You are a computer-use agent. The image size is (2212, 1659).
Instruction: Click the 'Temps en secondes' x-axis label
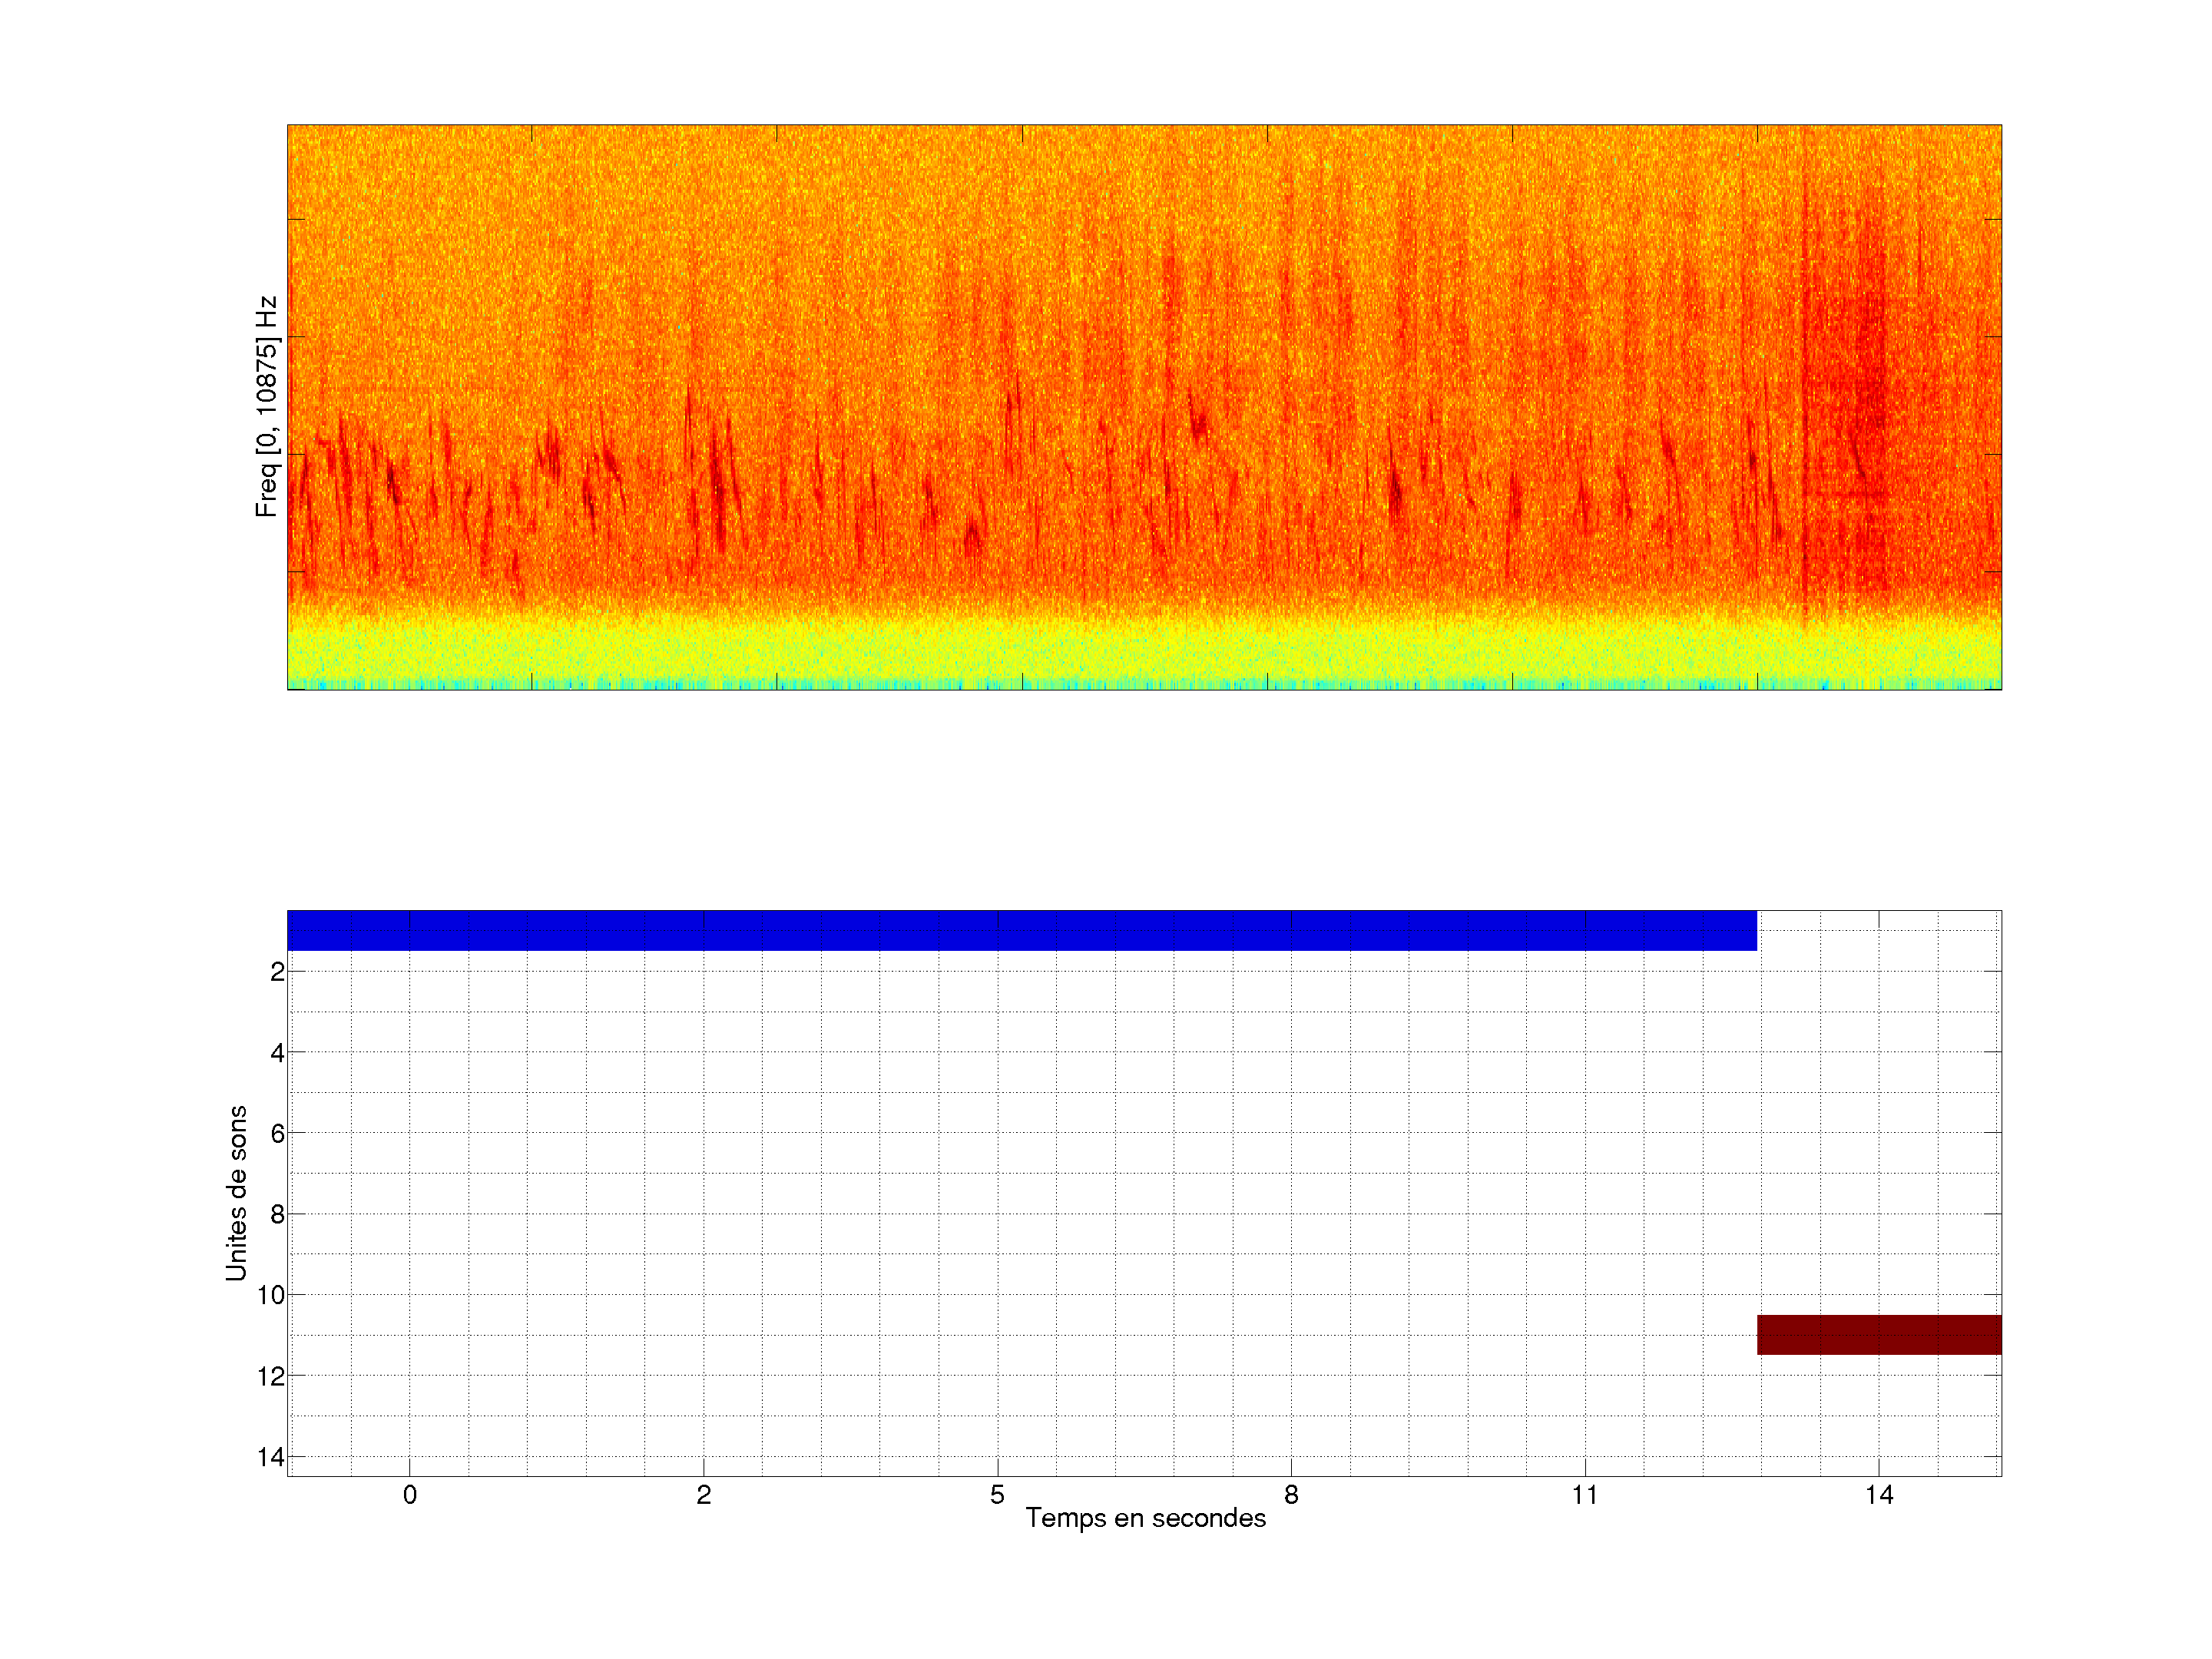point(1145,1518)
